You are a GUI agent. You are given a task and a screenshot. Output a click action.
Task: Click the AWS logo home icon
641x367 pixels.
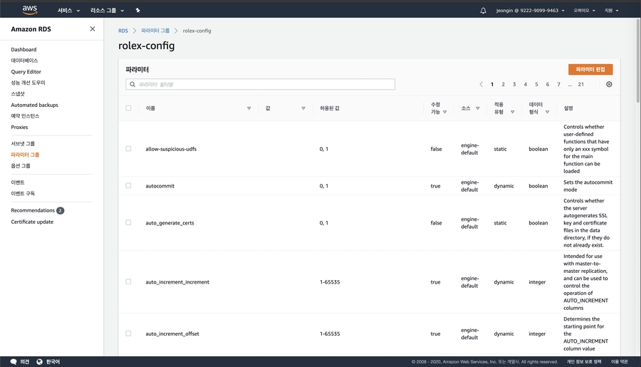pyautogui.click(x=29, y=10)
